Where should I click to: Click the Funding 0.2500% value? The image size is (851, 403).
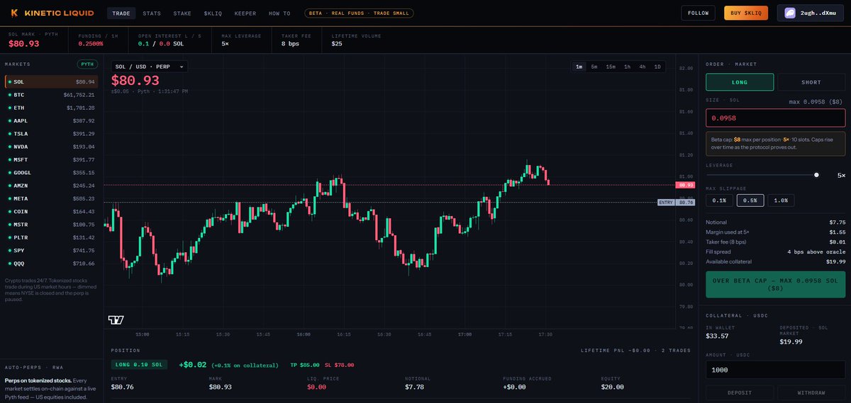(x=91, y=44)
